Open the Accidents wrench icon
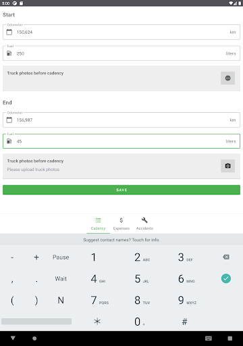The image size is (243, 346). pyautogui.click(x=144, y=220)
